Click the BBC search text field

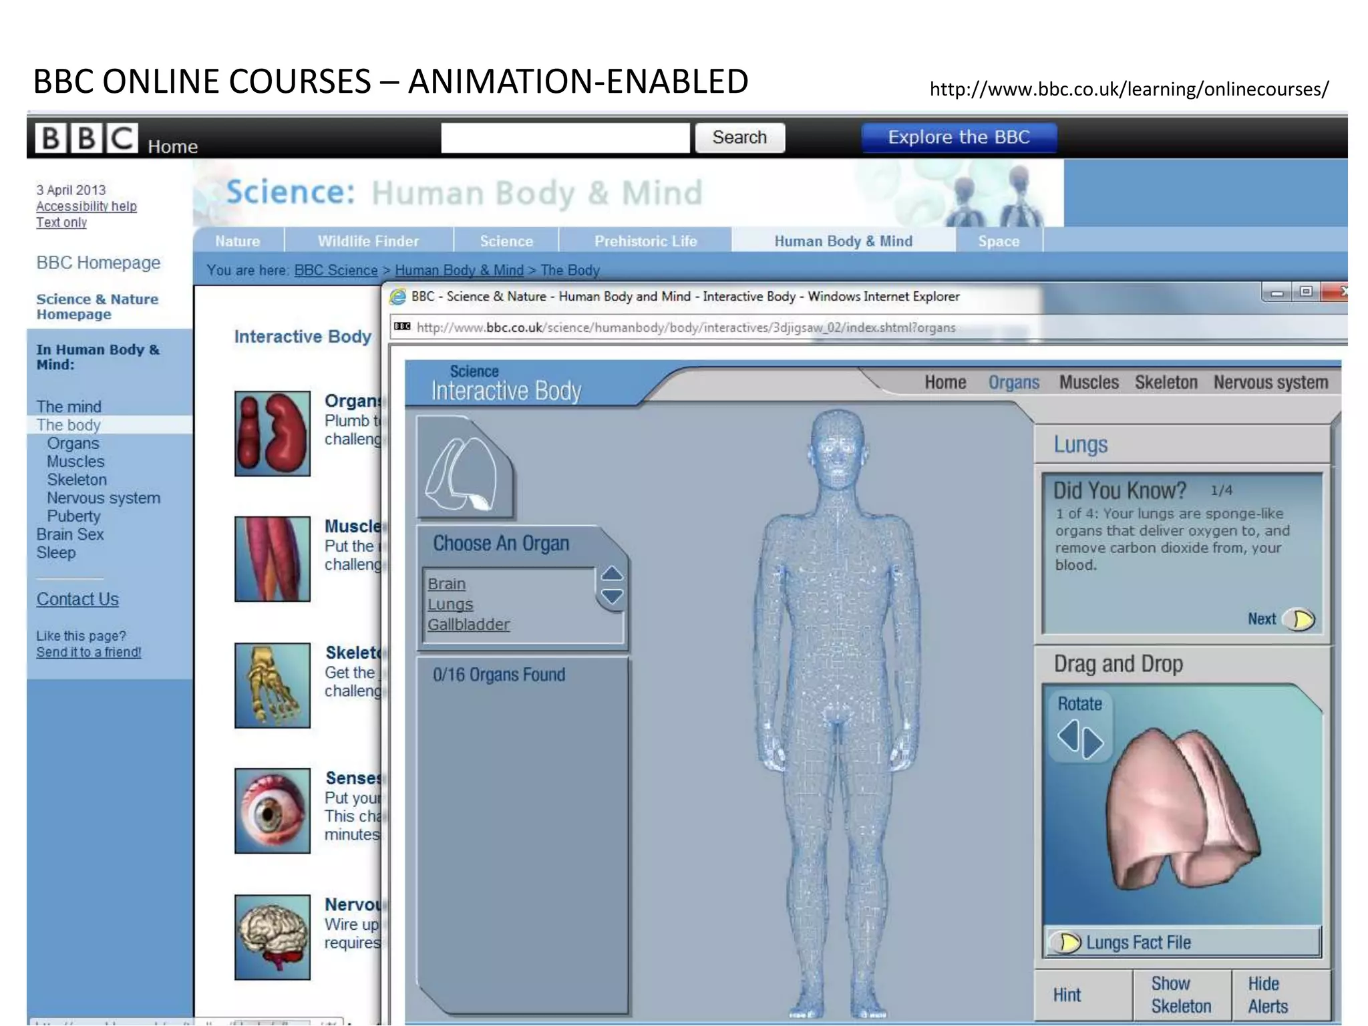[565, 138]
